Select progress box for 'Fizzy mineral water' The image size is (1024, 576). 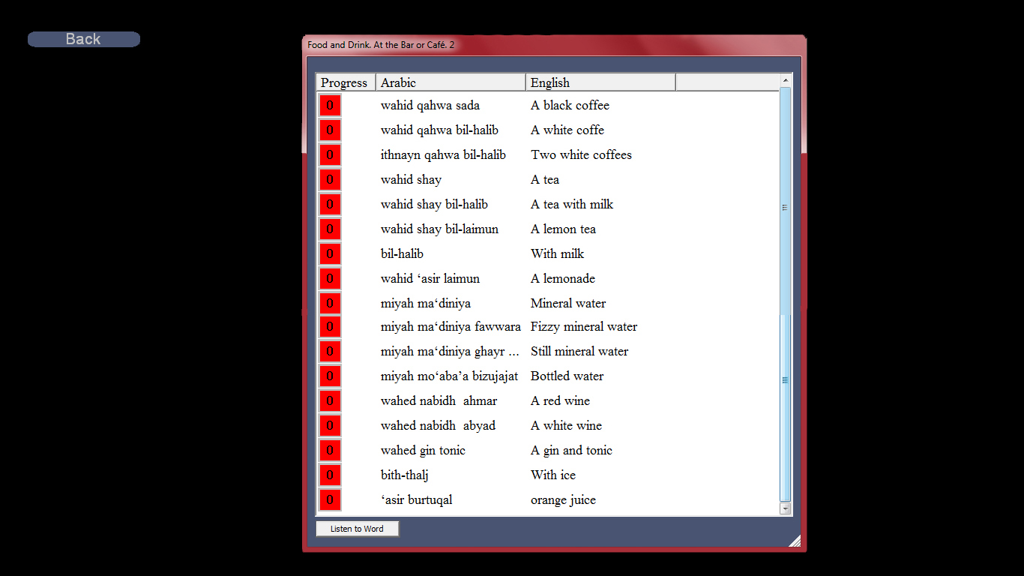click(330, 326)
